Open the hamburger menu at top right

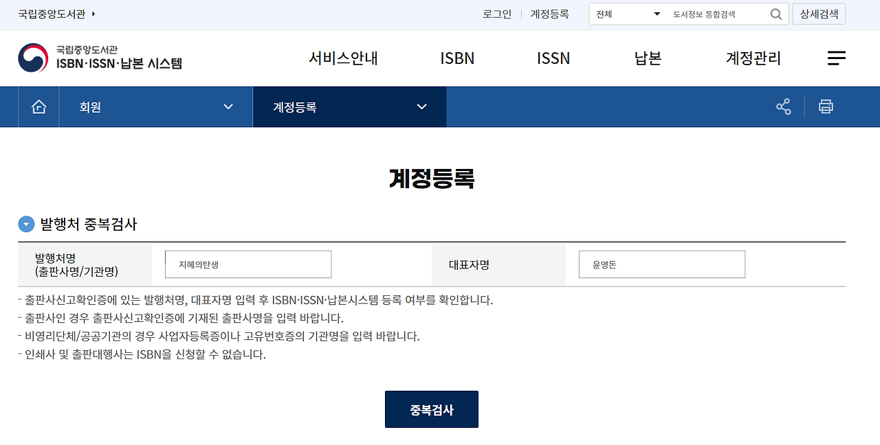coord(837,58)
